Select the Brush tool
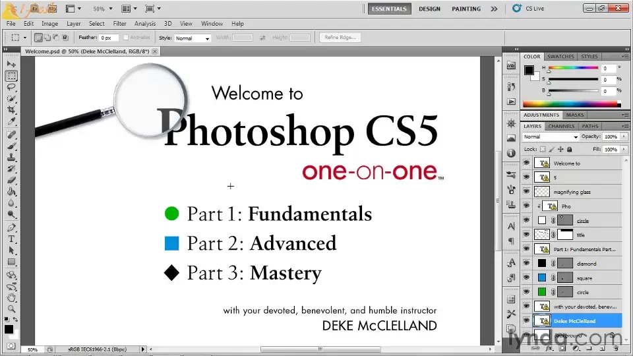 click(x=11, y=146)
